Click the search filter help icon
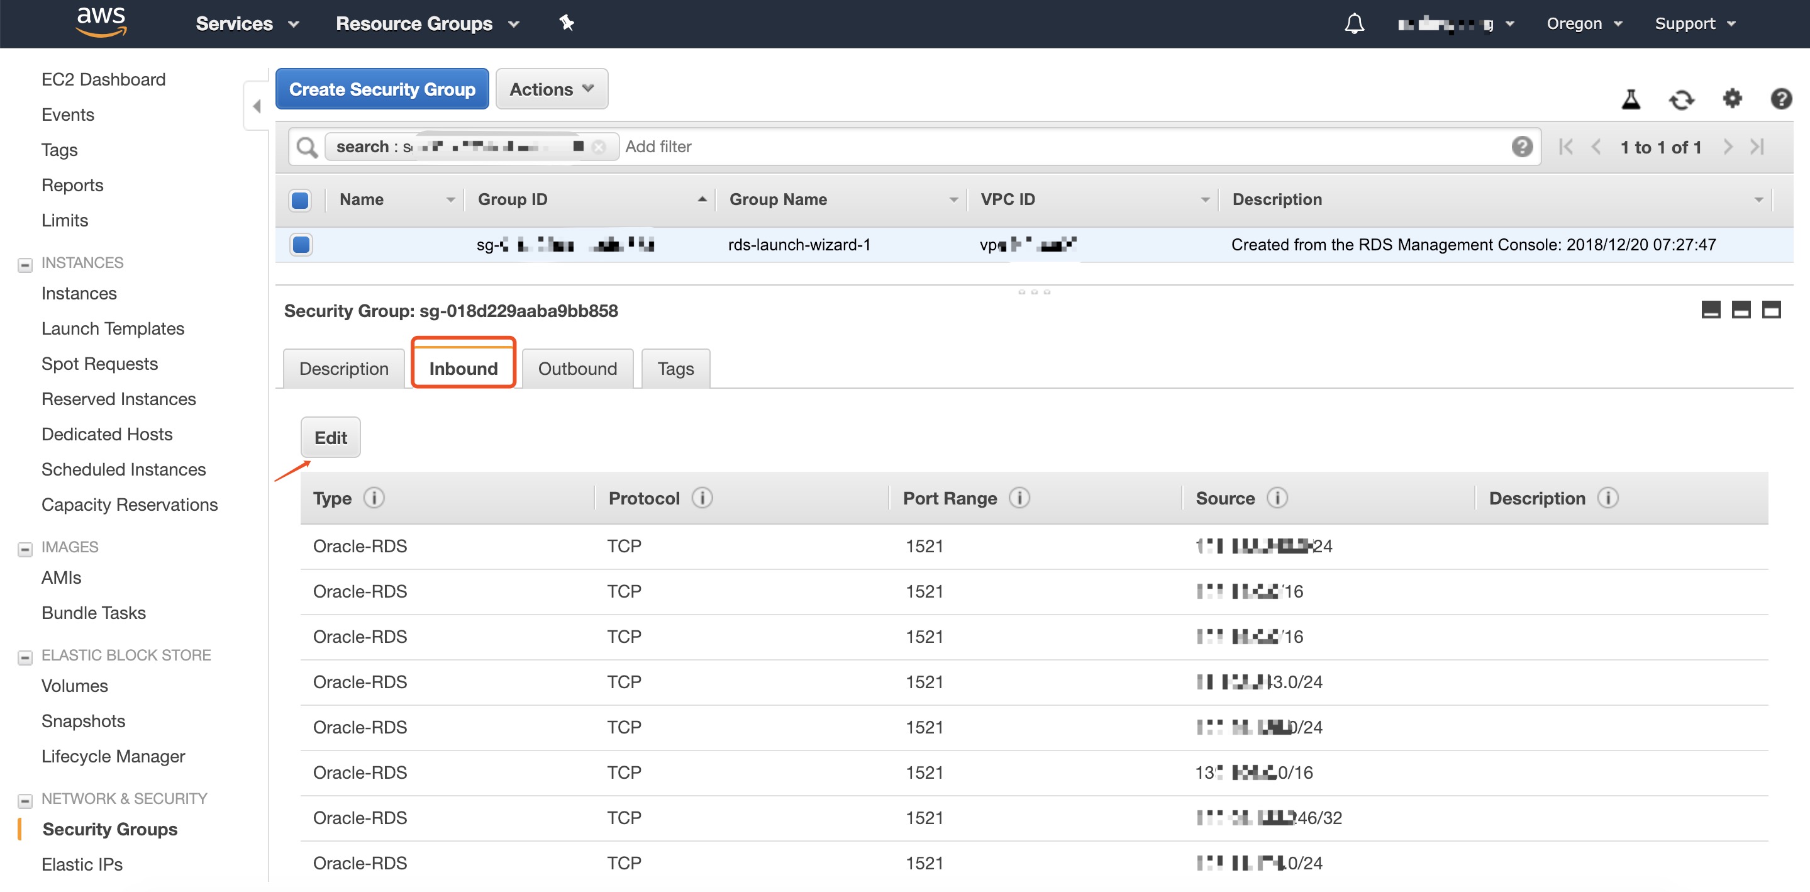1810x892 pixels. (1521, 146)
